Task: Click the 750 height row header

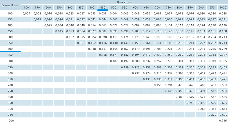Action: [10, 91]
